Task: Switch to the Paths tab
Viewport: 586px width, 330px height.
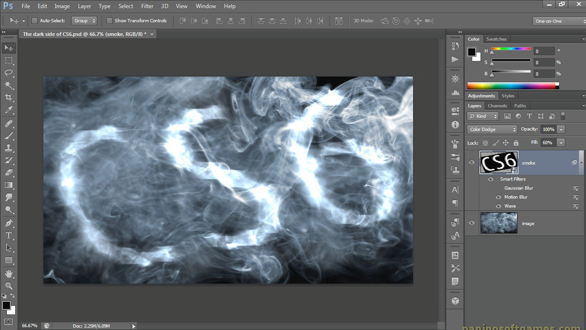Action: (520, 106)
